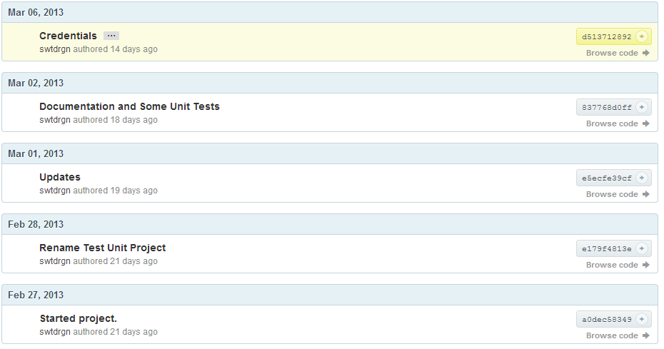
Task: Browse code for Started project. commit
Action: (x=618, y=335)
